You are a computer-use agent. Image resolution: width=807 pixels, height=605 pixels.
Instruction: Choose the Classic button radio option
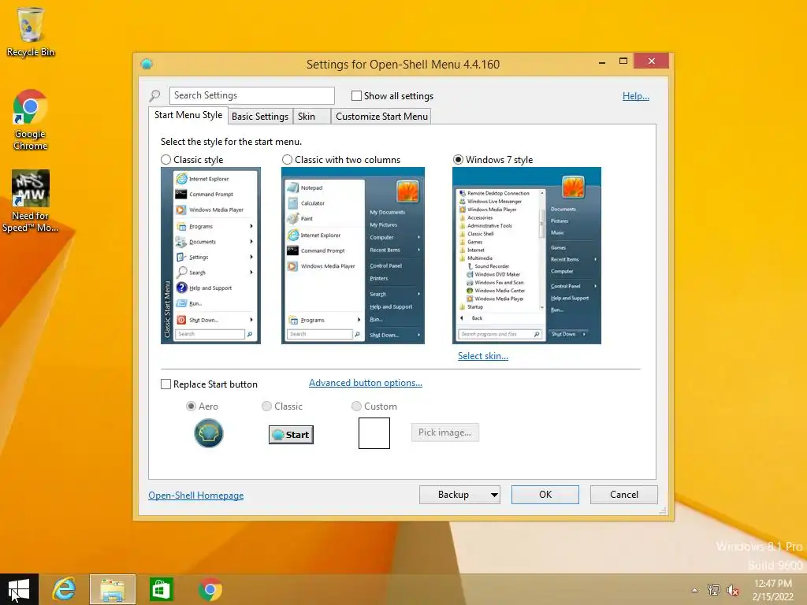[x=266, y=406]
